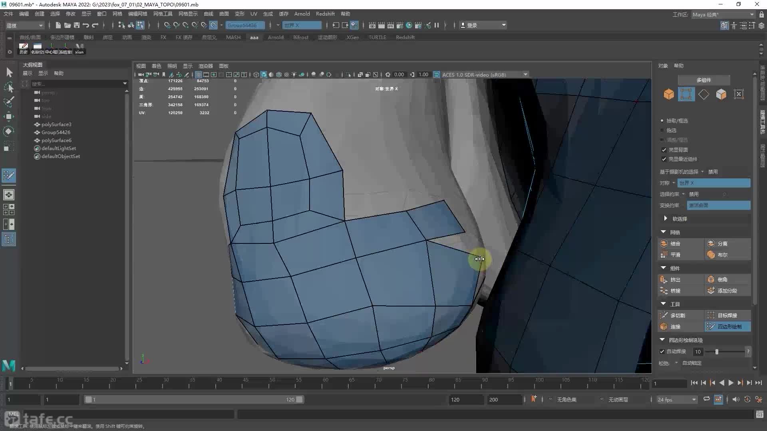Click the New scene file icon
The height and width of the screenshot is (431, 767).
tap(58, 25)
